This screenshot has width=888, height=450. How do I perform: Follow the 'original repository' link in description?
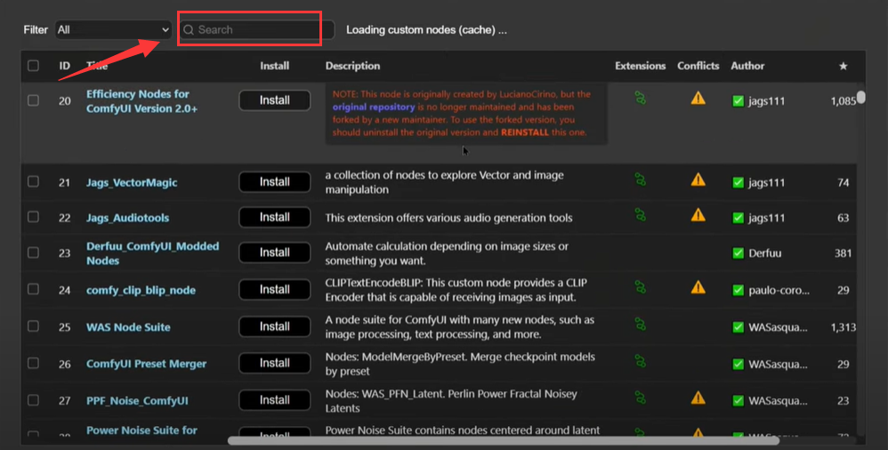373,107
